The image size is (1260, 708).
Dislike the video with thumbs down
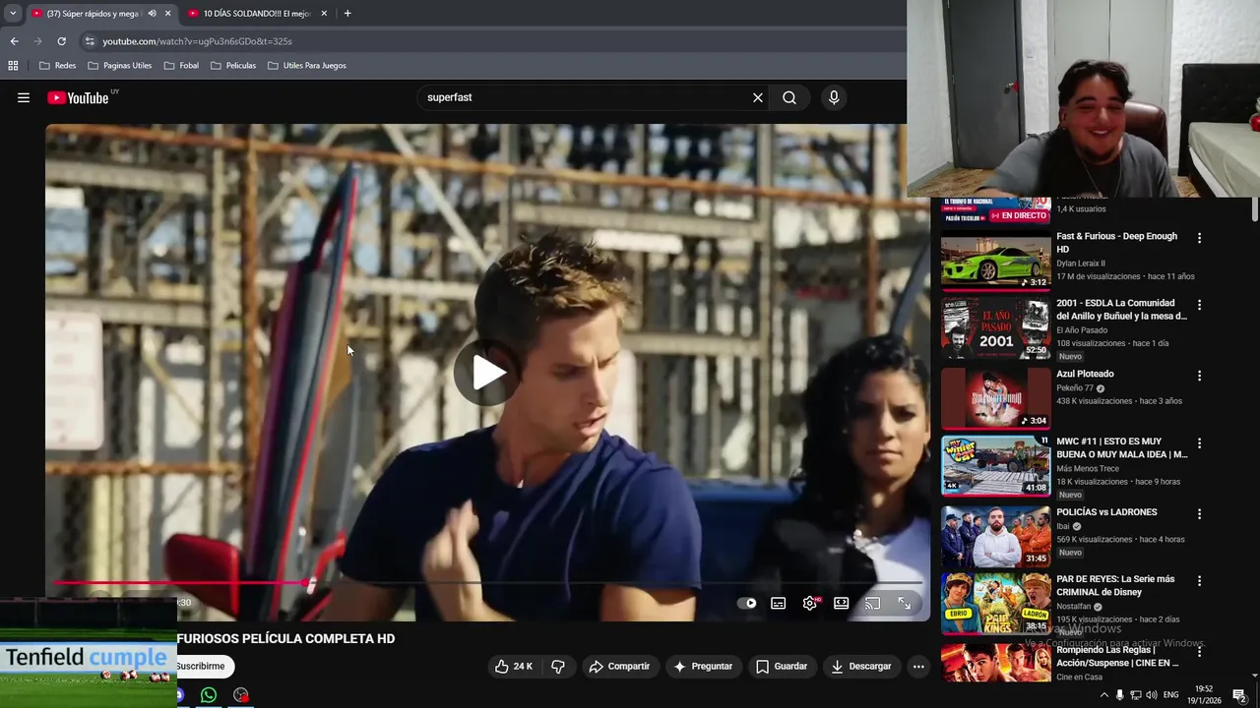tap(558, 666)
